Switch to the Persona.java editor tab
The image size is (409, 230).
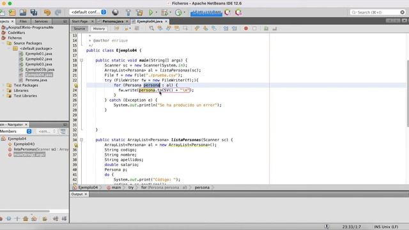click(x=112, y=21)
